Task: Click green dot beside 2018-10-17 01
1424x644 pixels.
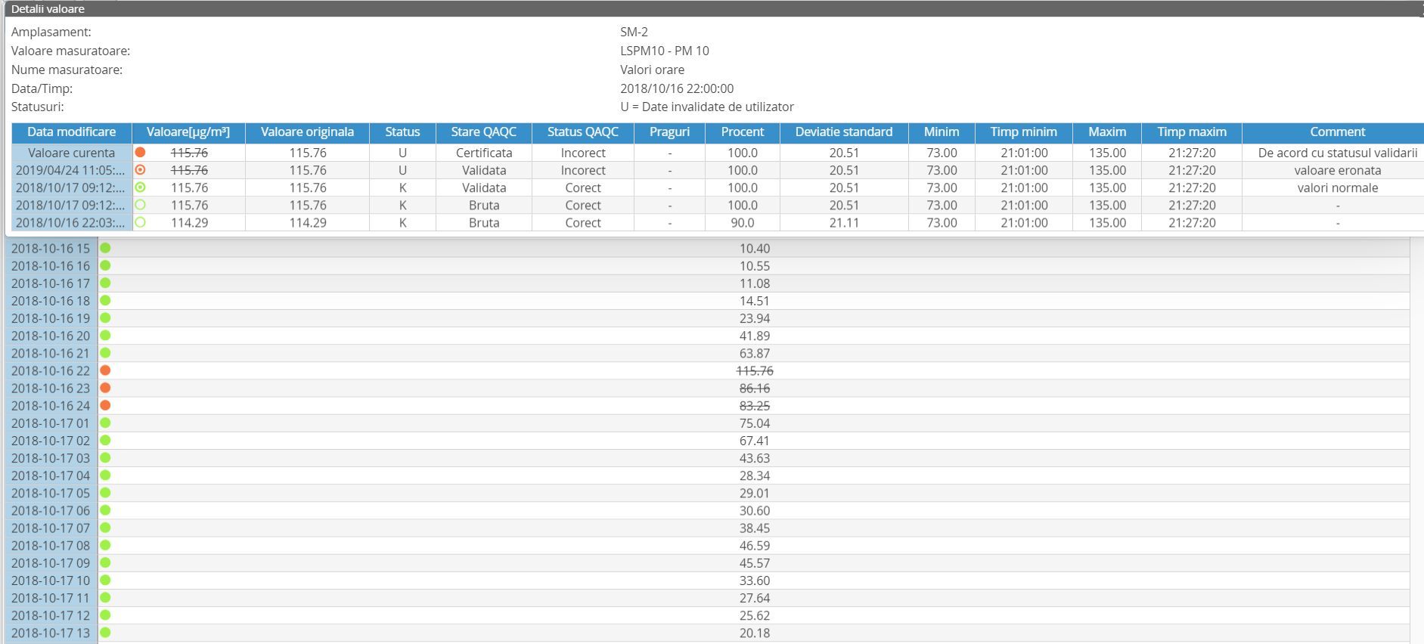Action: (x=106, y=423)
